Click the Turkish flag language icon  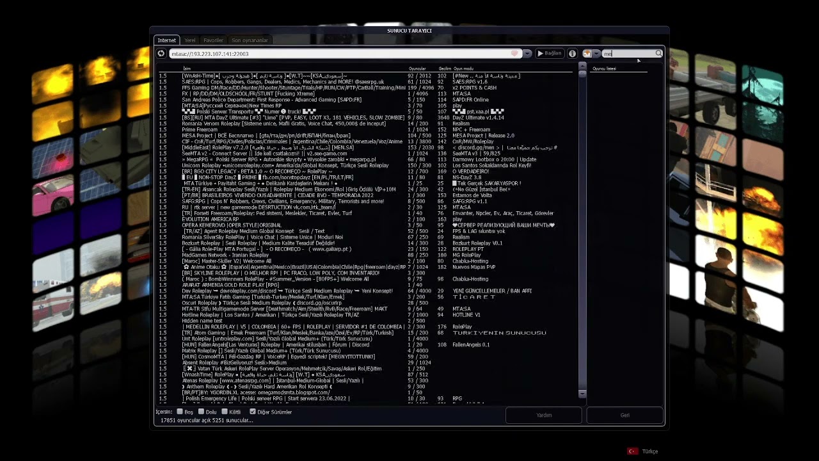pos(633,451)
